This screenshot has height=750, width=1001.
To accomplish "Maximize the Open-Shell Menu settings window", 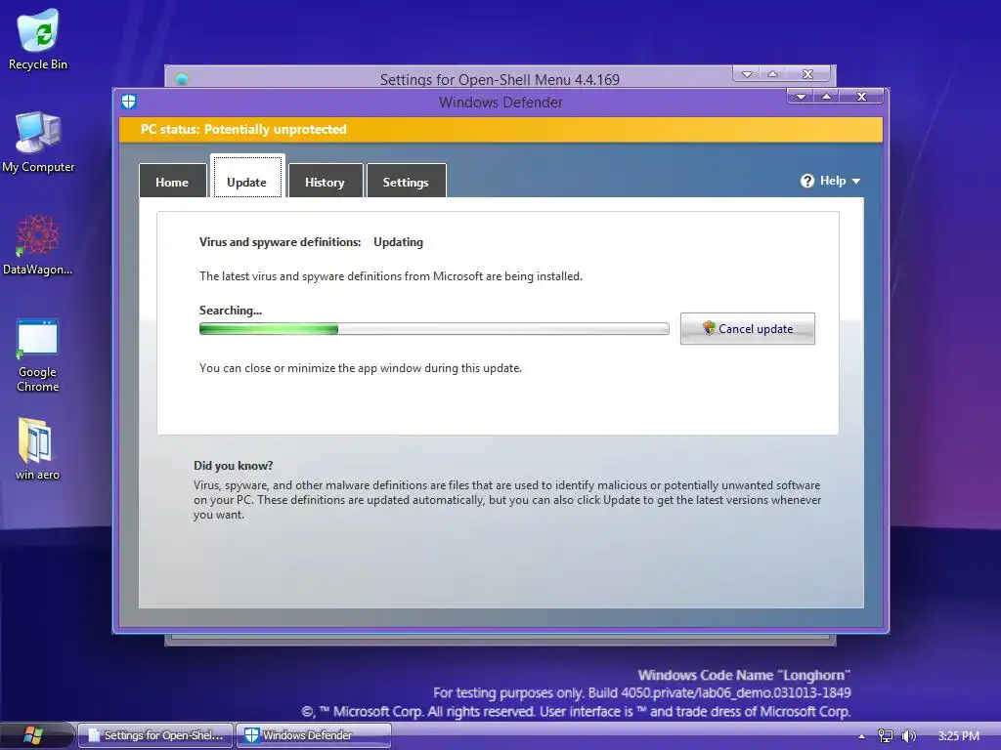I will tap(773, 74).
